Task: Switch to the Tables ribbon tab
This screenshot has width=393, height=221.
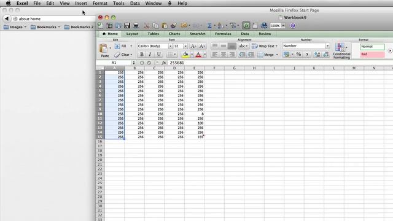Action: point(153,34)
